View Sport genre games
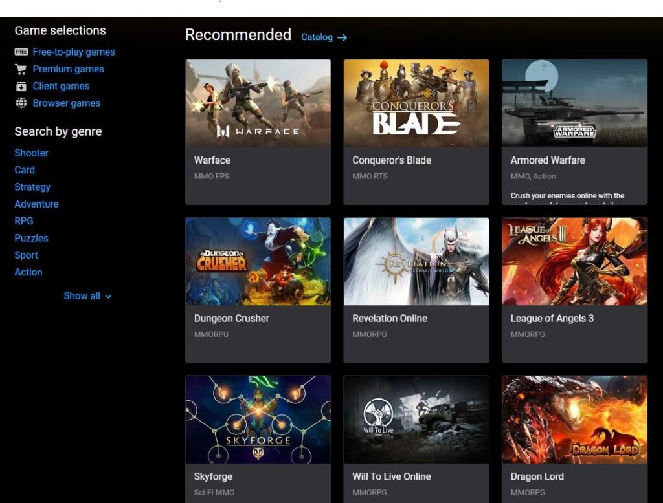Image resolution: width=663 pixels, height=503 pixels. [x=26, y=255]
